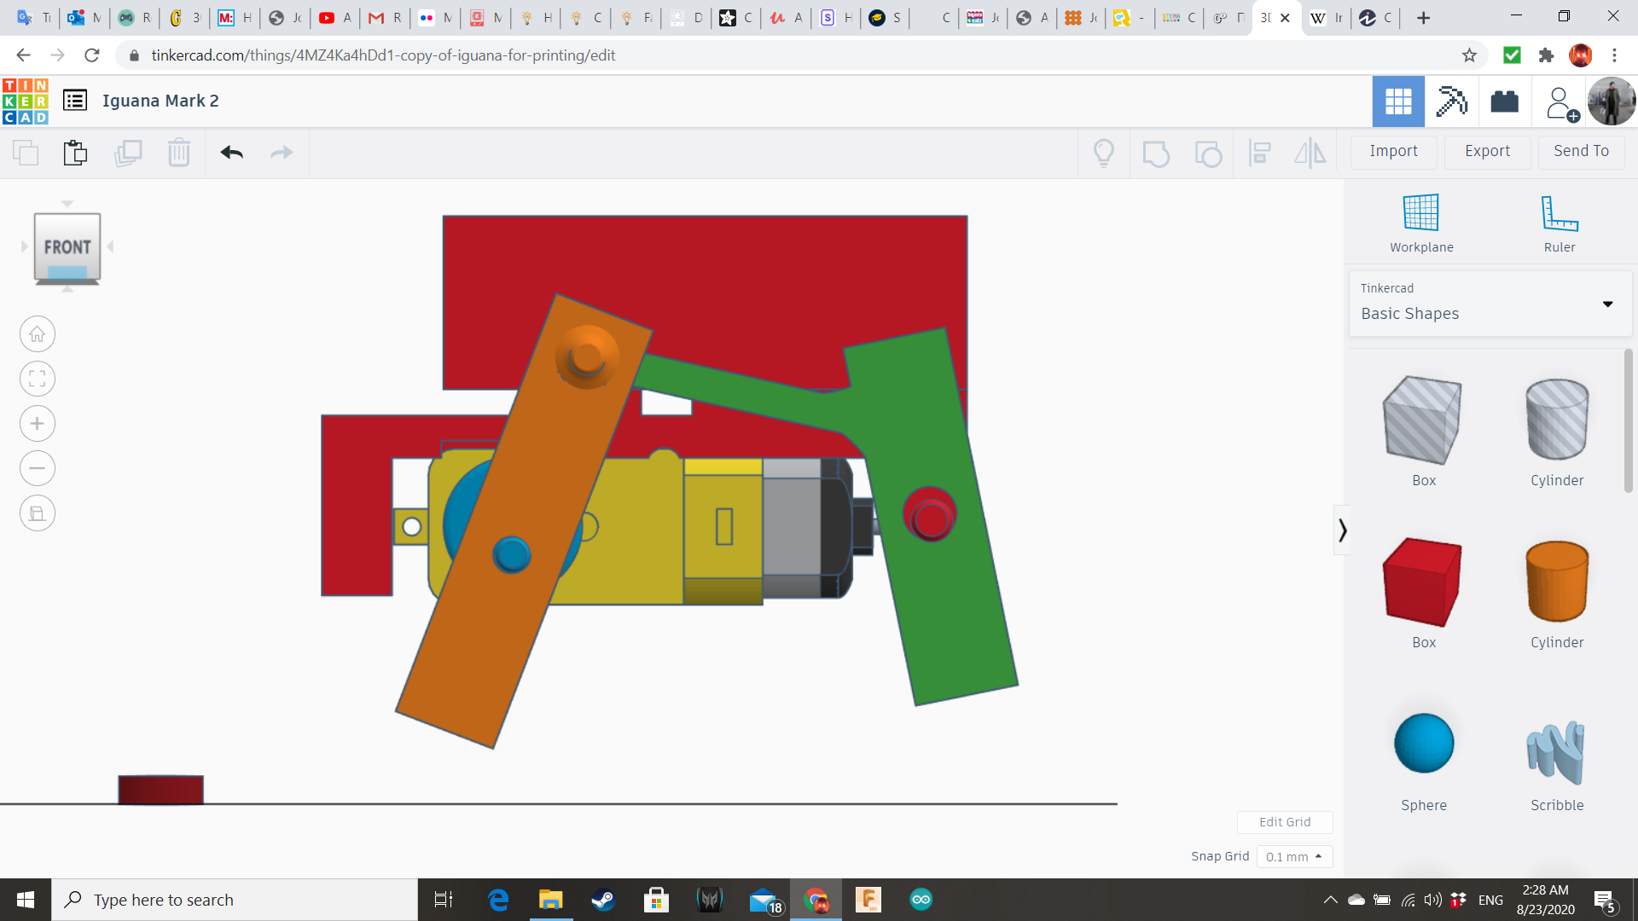
Task: Click the Import button
Action: 1393,151
